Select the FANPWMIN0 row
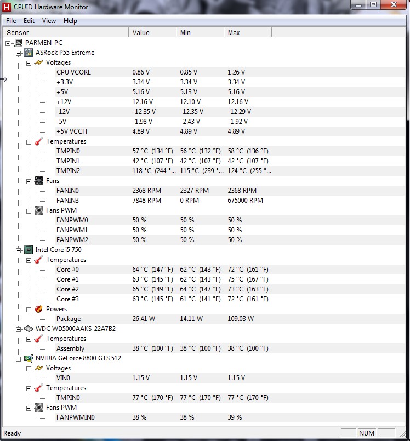 coord(230,417)
